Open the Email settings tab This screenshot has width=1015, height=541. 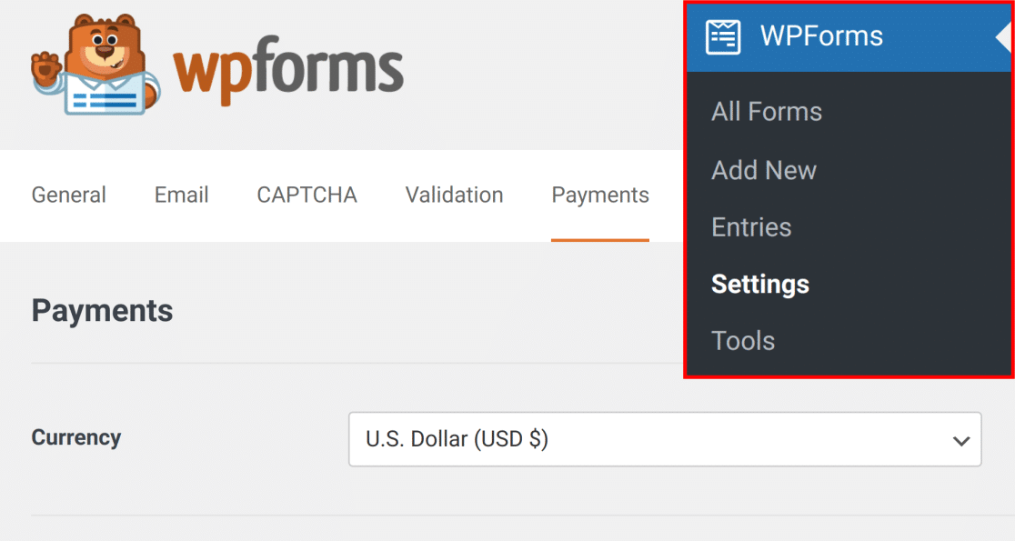pyautogui.click(x=181, y=195)
